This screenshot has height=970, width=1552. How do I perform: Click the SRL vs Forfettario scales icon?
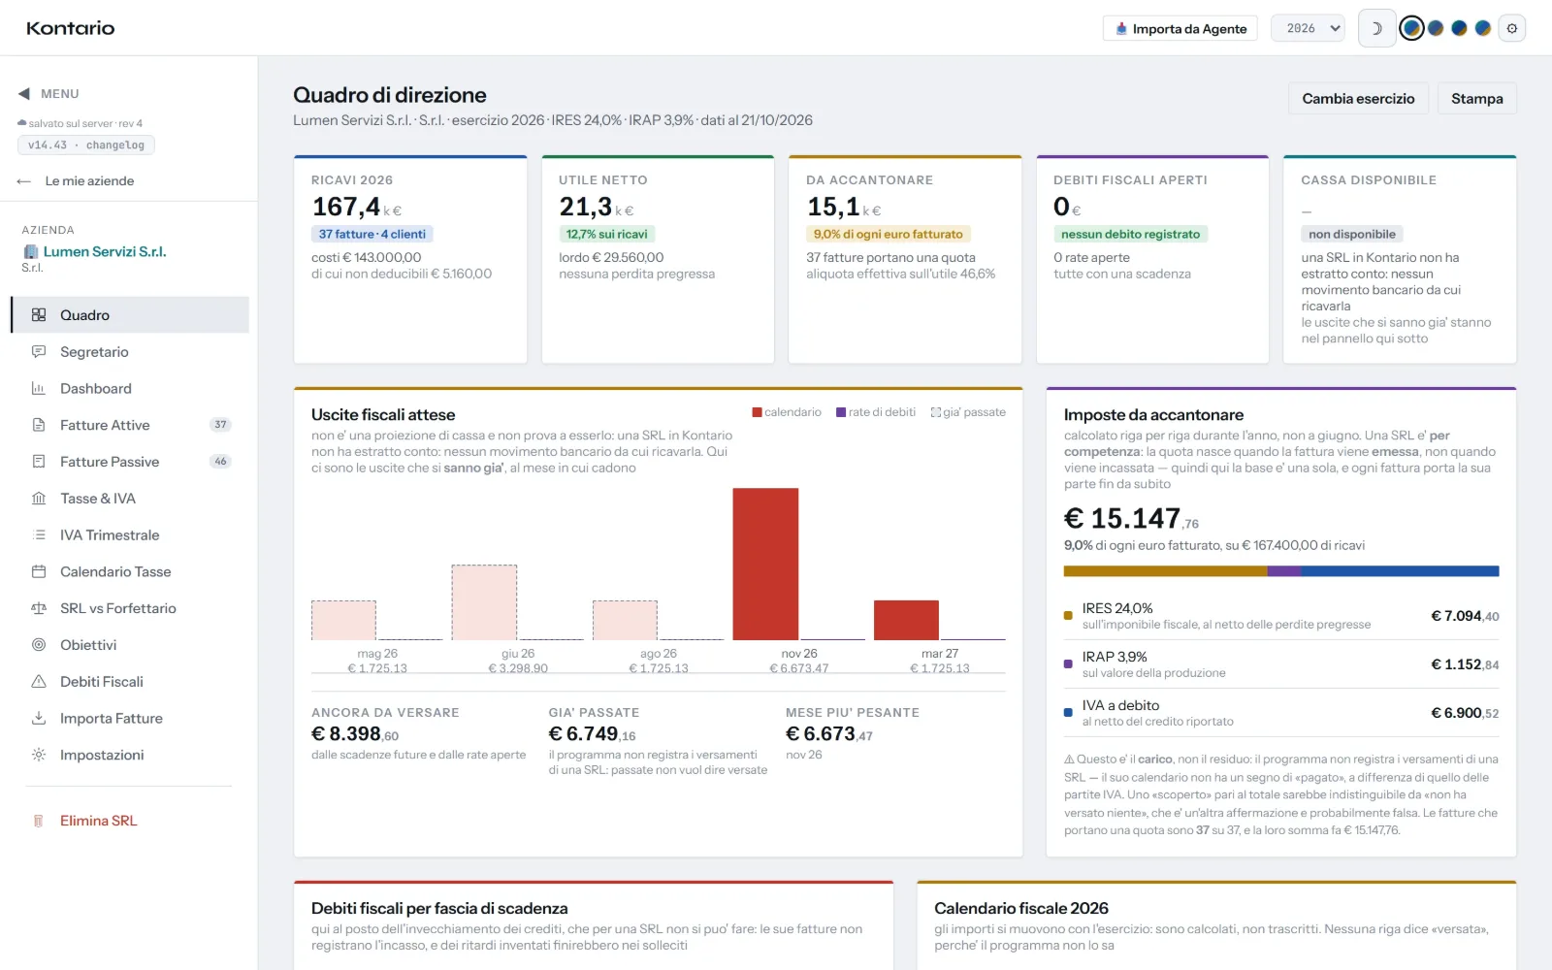(39, 608)
